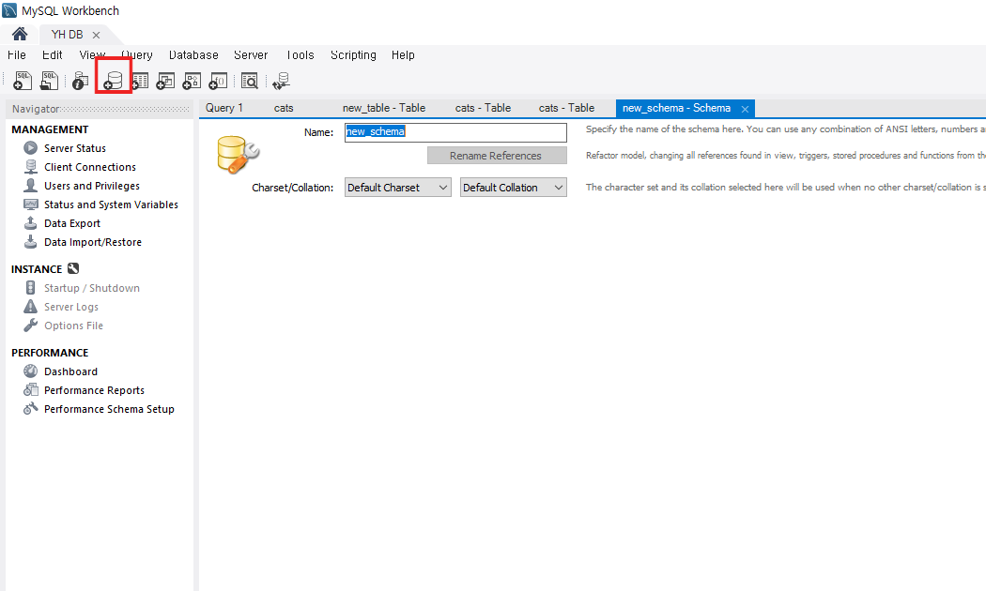Switch to the new_table - Table tab
This screenshot has width=986, height=591.
[383, 107]
